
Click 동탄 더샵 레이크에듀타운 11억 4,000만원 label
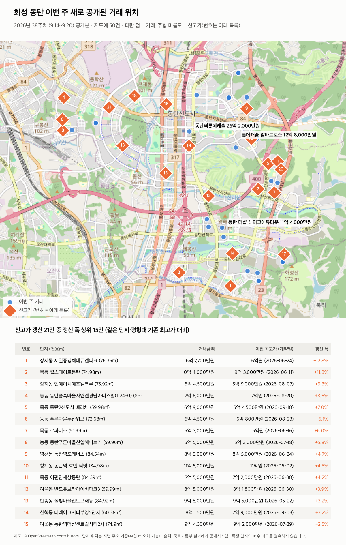click(270, 222)
